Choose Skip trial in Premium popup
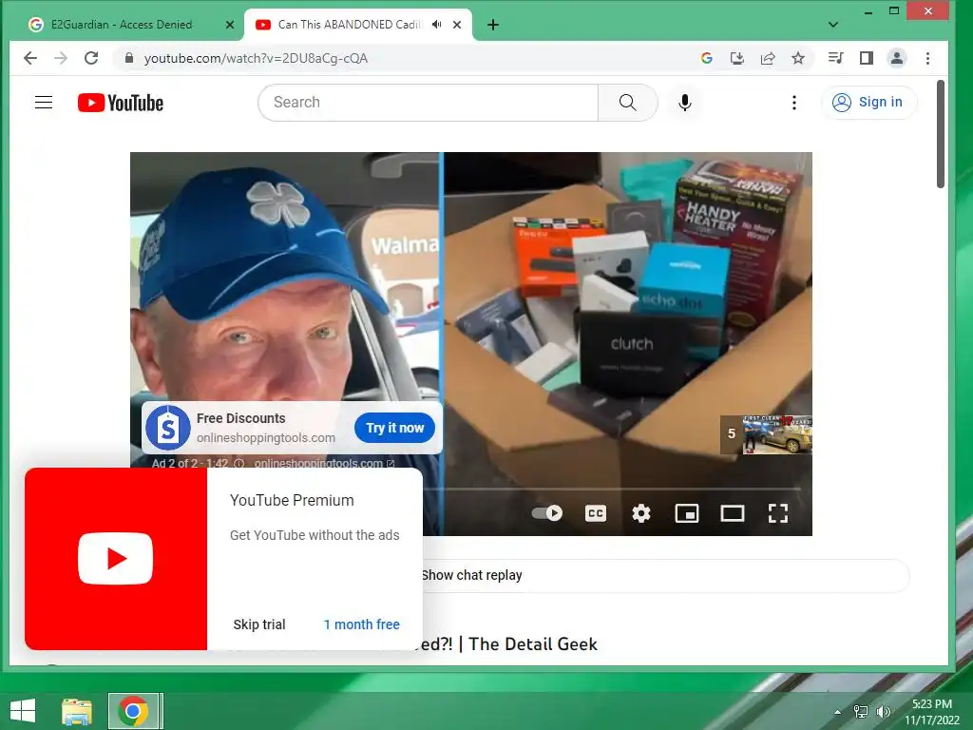This screenshot has height=730, width=973. tap(259, 624)
